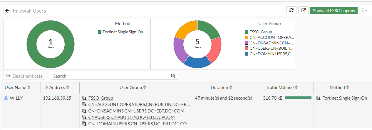The width and height of the screenshot is (372, 130).
Task: Click FSSO_Group green legend swatch
Action: pos(246,32)
